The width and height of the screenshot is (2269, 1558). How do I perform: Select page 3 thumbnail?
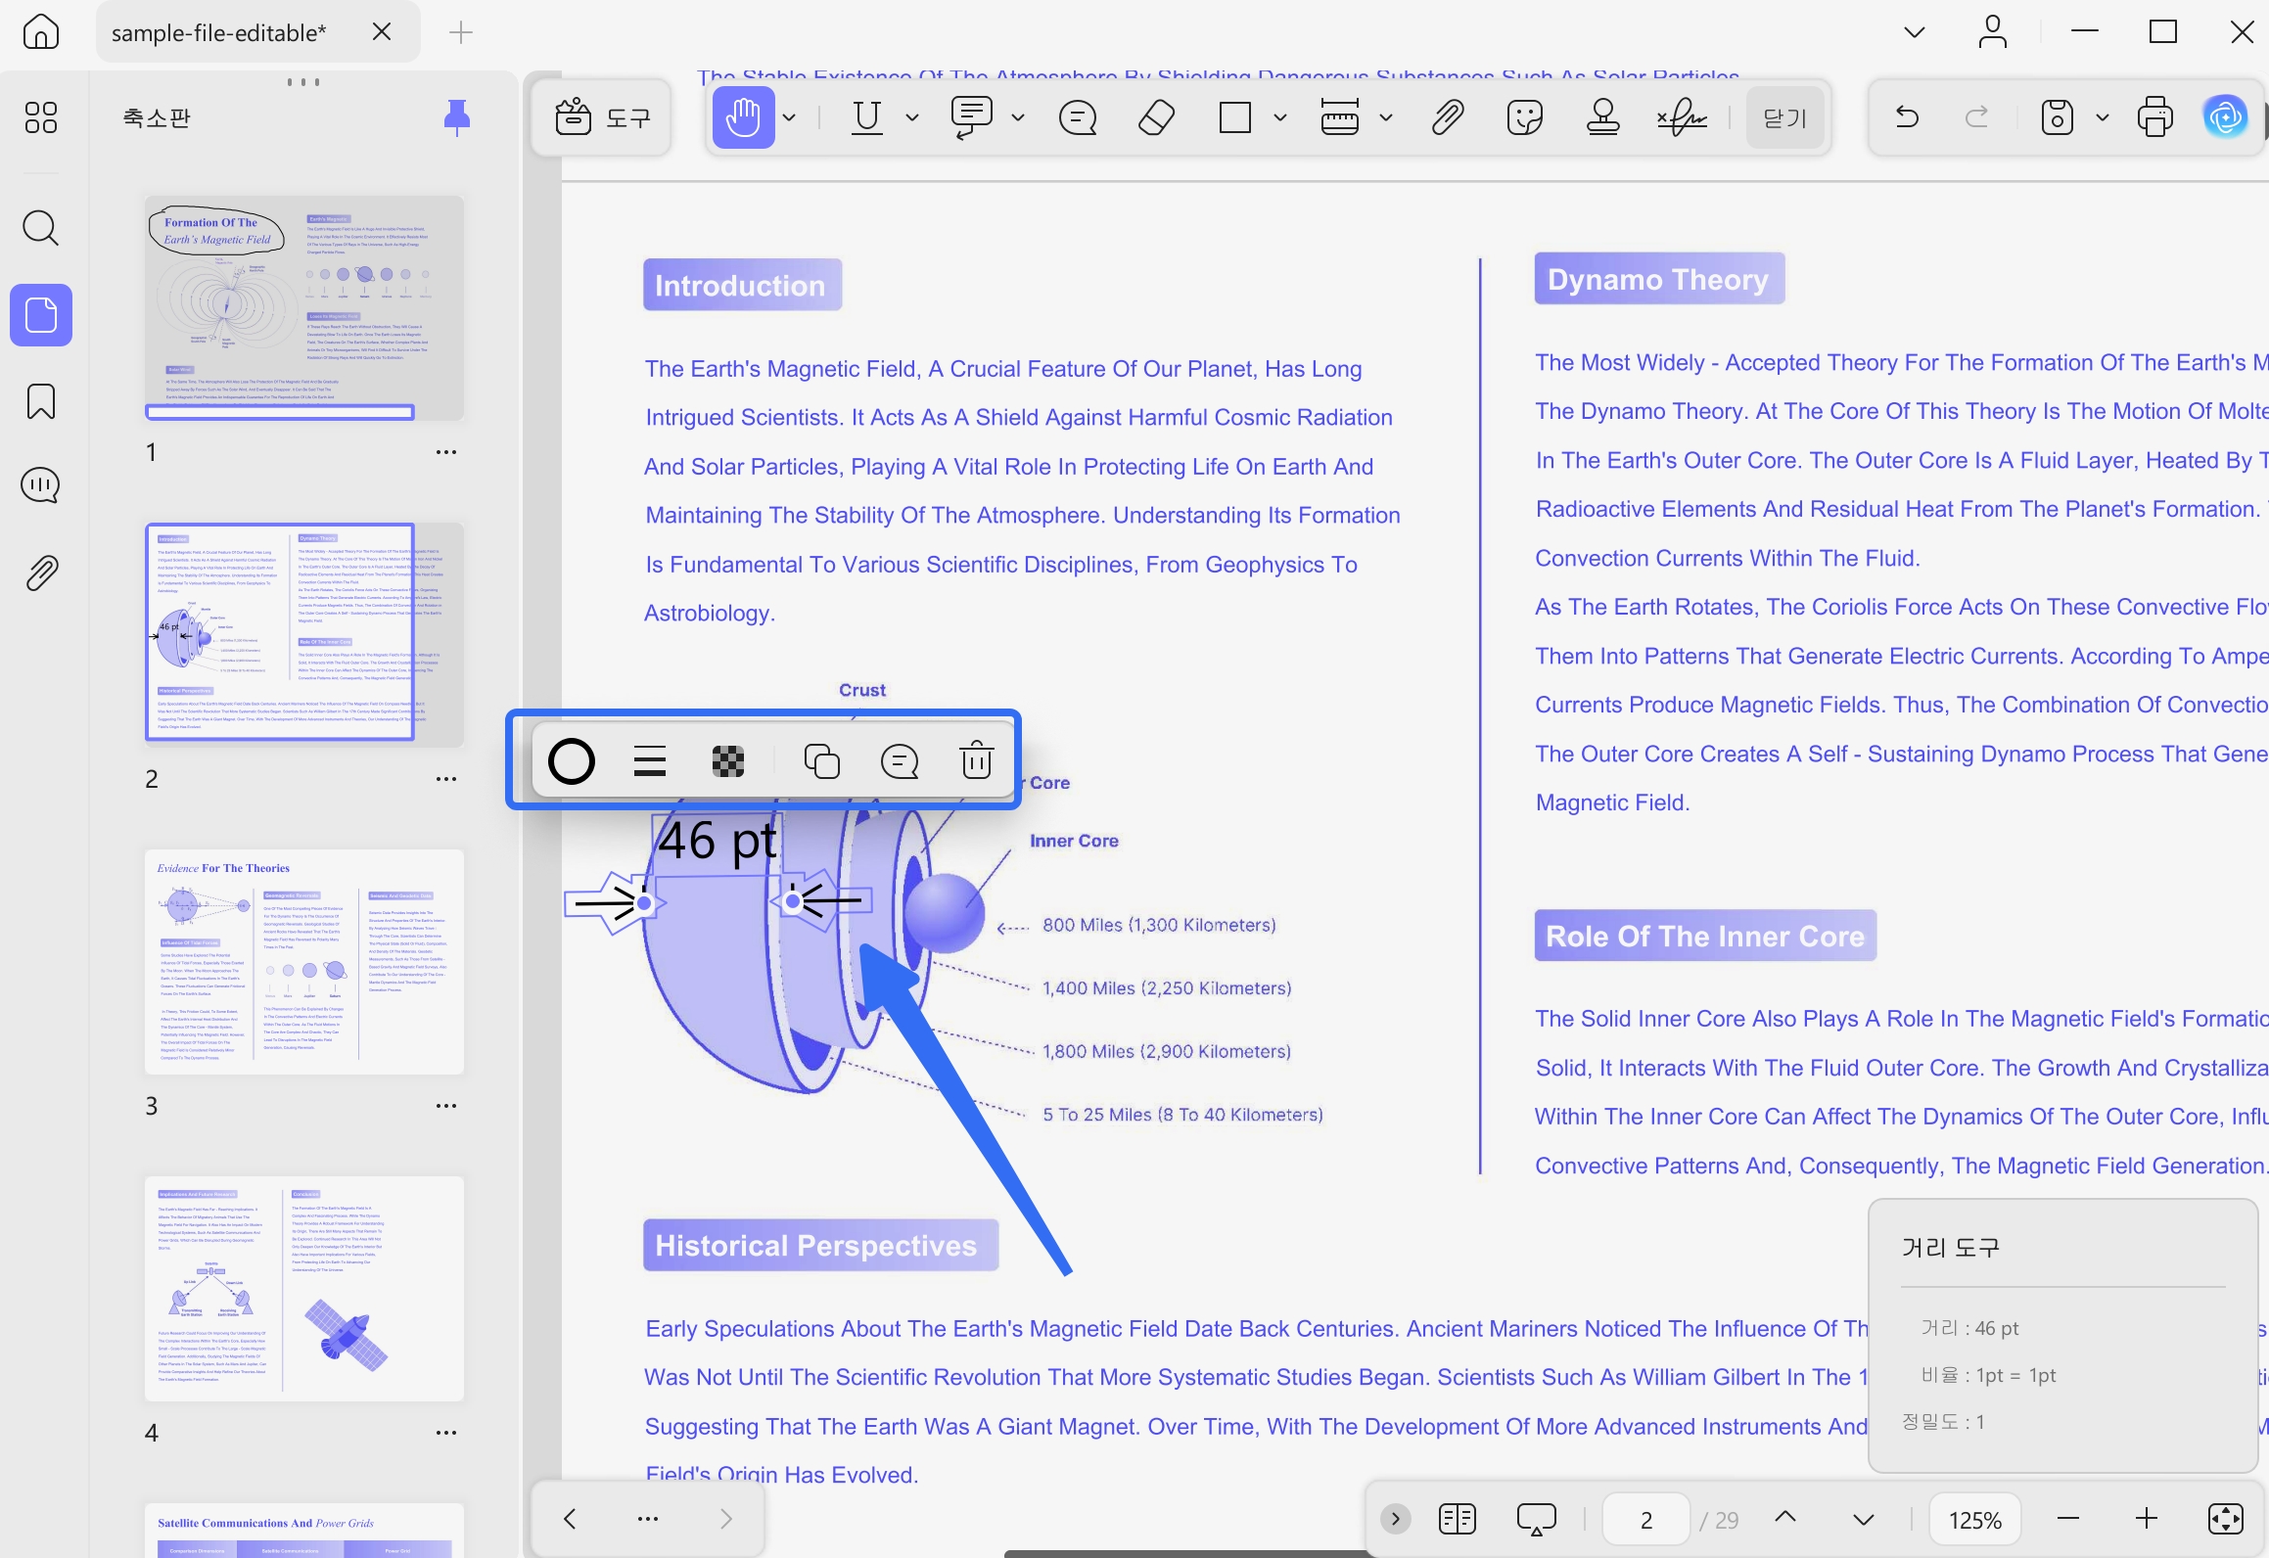[x=304, y=961]
